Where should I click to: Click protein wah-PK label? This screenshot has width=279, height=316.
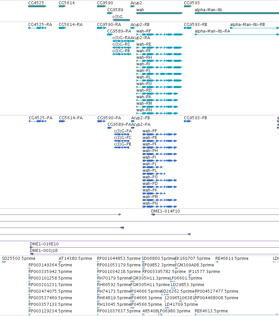(150, 190)
